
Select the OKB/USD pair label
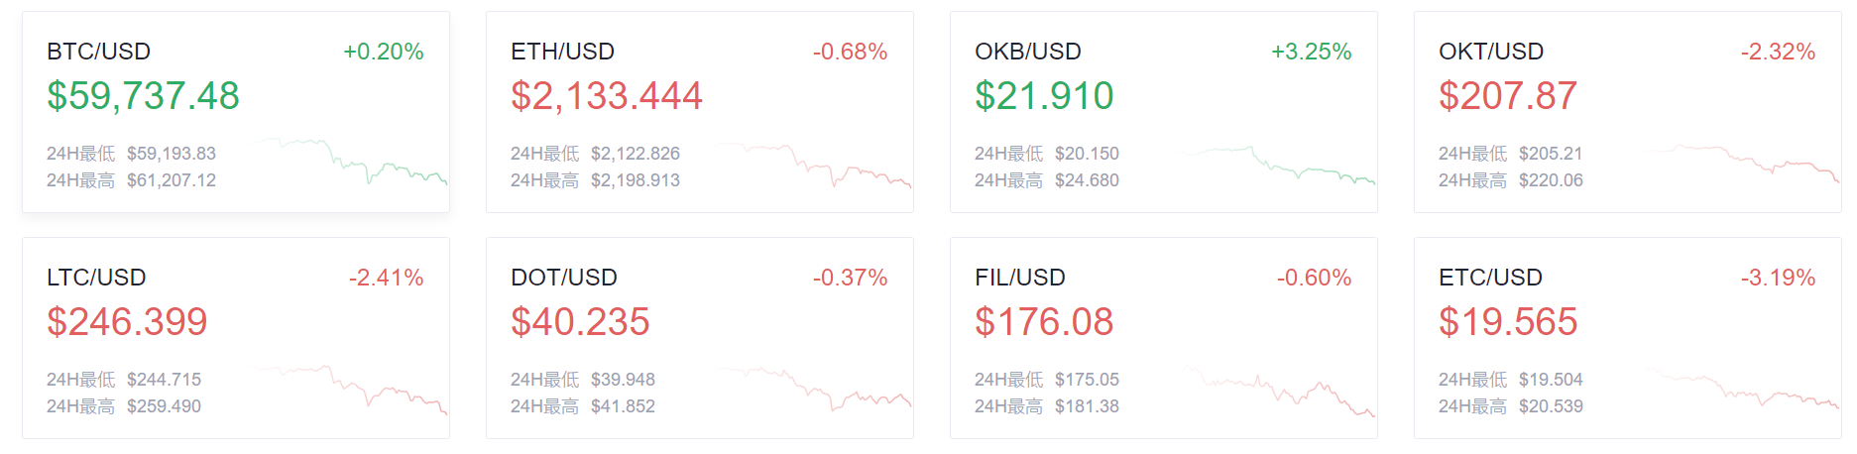(x=1028, y=52)
